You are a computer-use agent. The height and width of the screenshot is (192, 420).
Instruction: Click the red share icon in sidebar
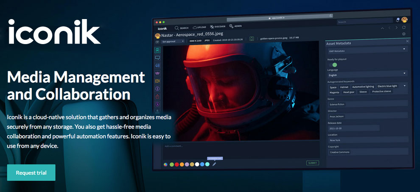pyautogui.click(x=157, y=96)
